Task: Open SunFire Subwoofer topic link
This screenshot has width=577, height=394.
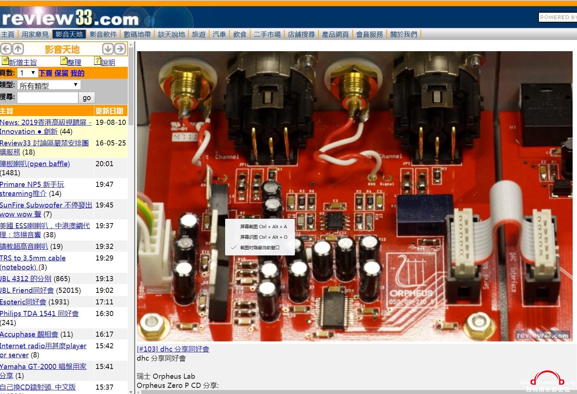Action: [46, 209]
